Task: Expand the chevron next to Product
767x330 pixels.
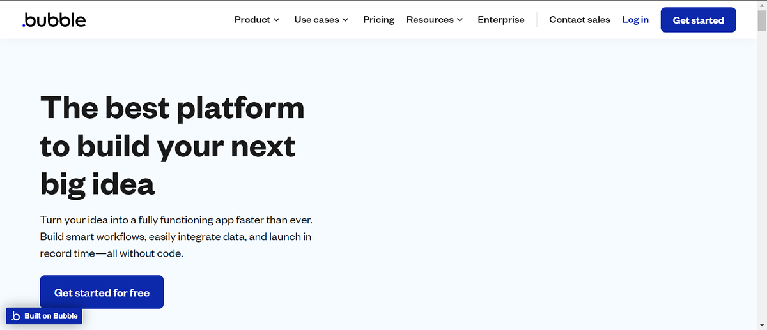Action: point(277,20)
